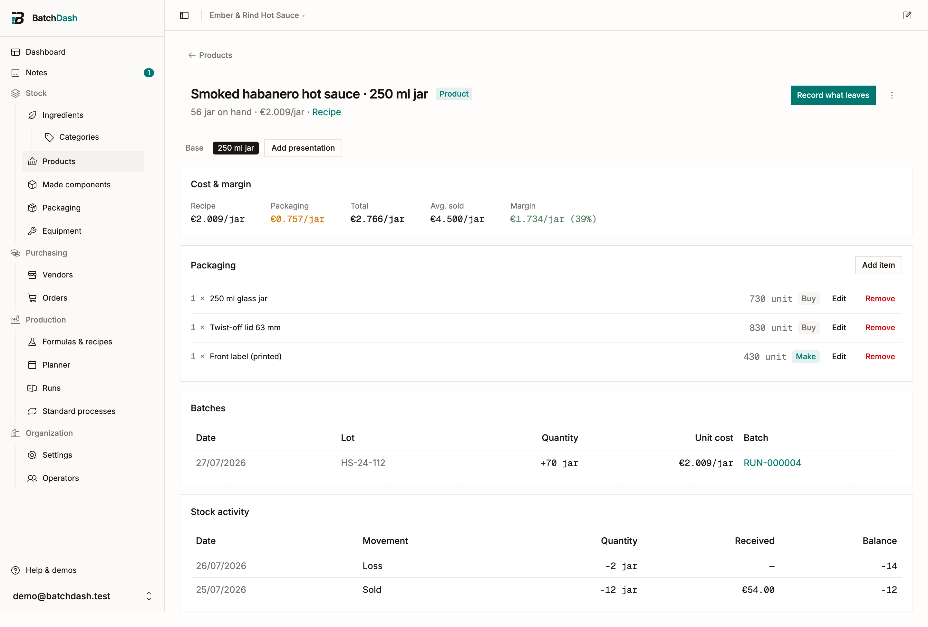Click the Packaging cost €0.757/jar
The image size is (928, 627).
click(297, 220)
